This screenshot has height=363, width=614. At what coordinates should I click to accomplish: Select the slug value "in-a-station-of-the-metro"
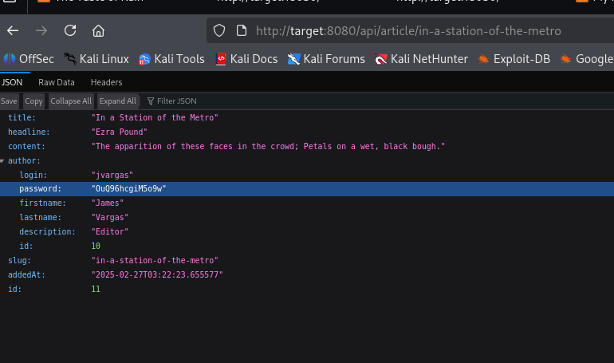155,260
